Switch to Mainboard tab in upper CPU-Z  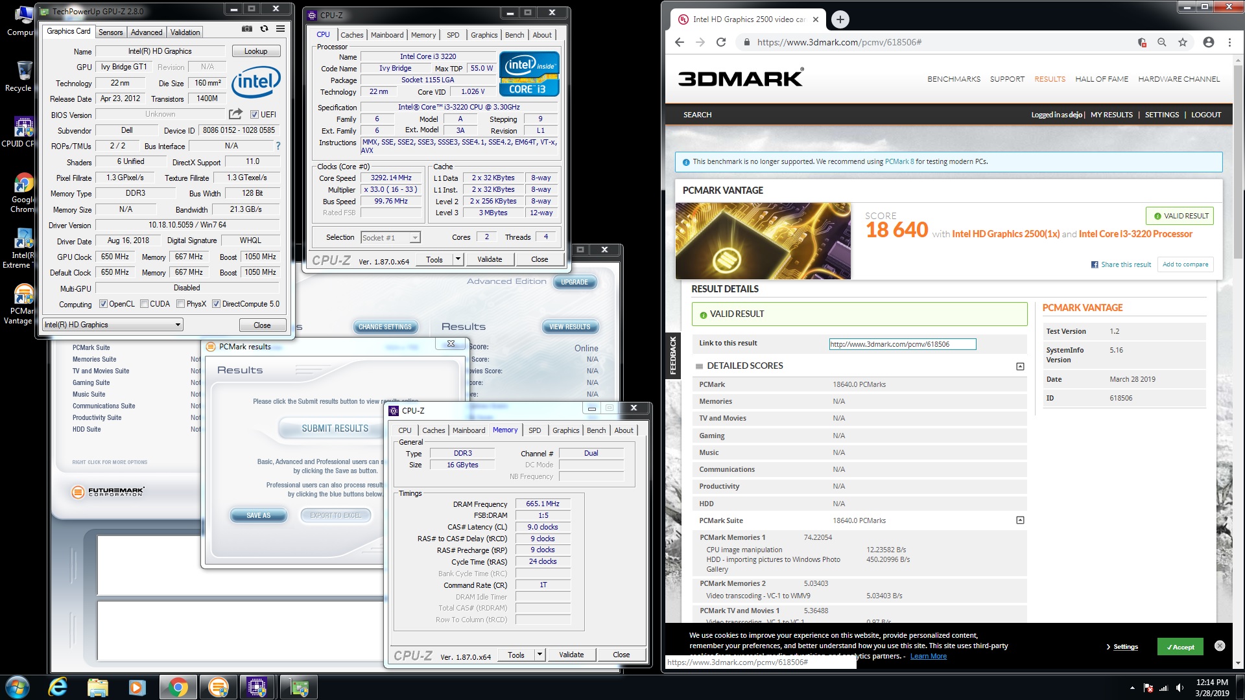(387, 35)
